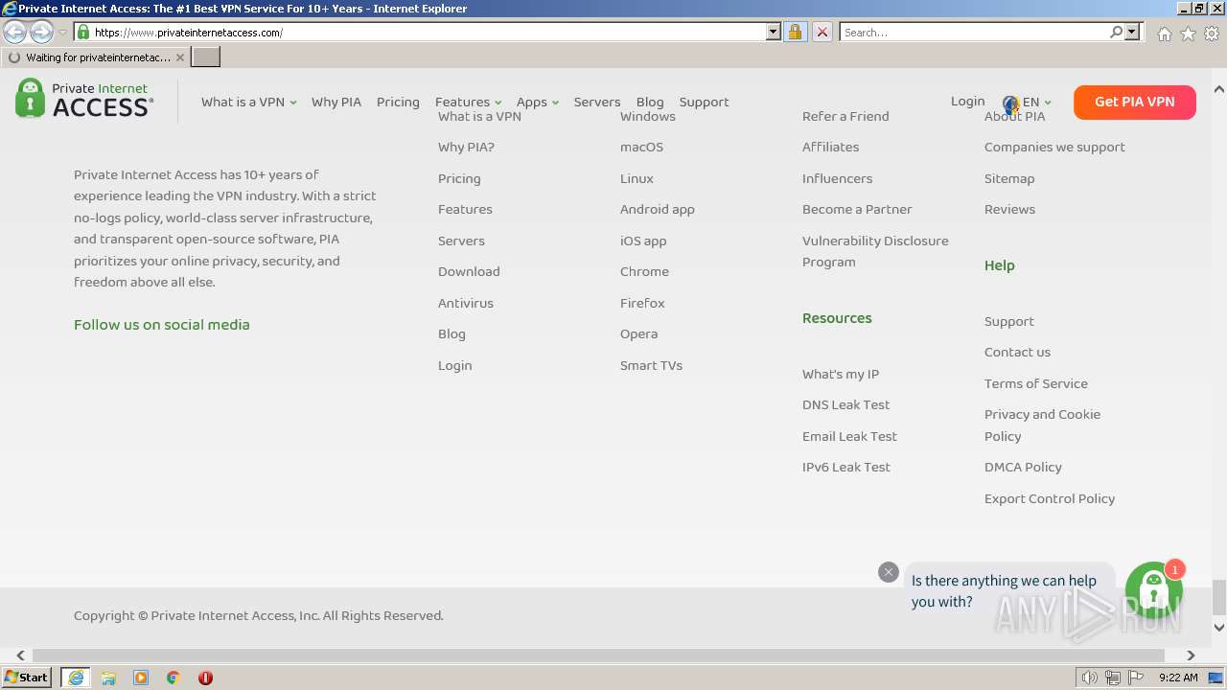Screen dimensions: 1227x690
Task: Open the File Explorer taskbar icon
Action: [x=108, y=678]
